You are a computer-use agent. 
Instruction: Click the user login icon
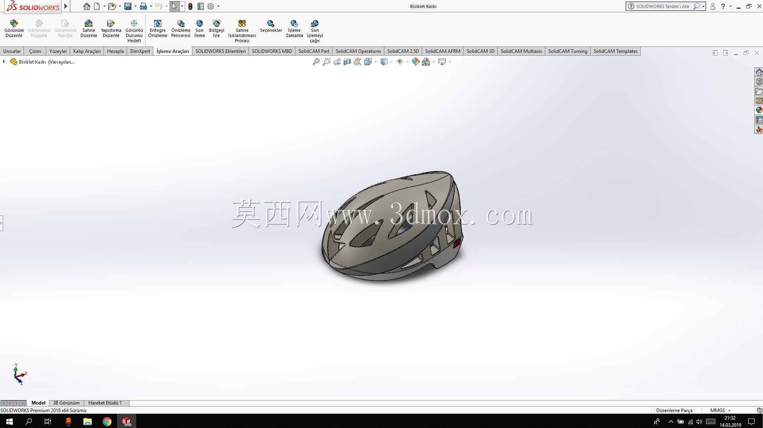click(713, 6)
